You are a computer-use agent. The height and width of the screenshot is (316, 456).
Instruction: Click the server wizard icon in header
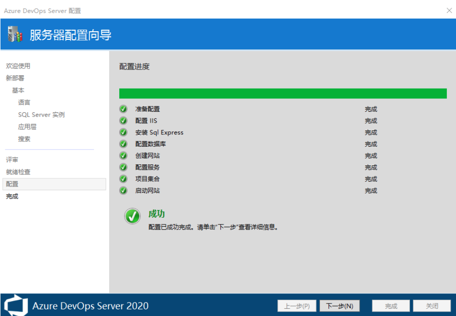(x=15, y=34)
